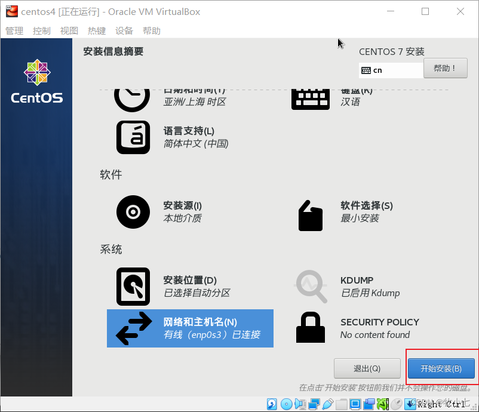The height and width of the screenshot is (412, 479).
Task: Click shared folders status icon
Action: 342,404
